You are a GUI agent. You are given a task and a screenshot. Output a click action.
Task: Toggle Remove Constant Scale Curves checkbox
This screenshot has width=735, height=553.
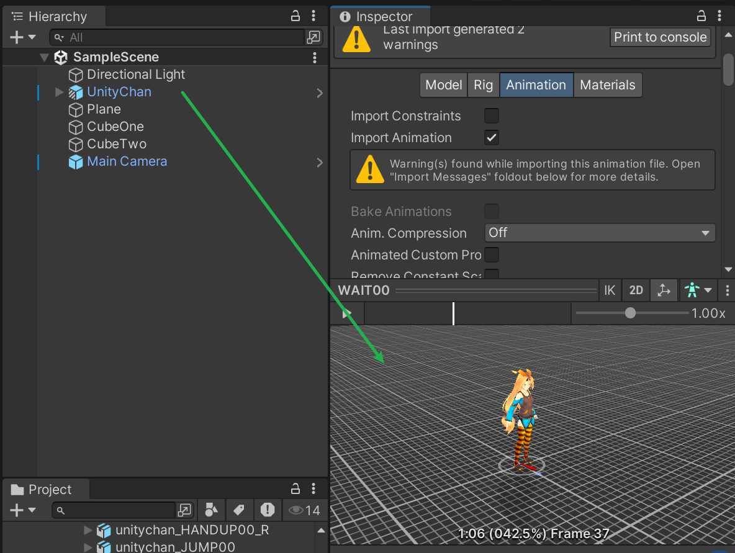pos(491,274)
